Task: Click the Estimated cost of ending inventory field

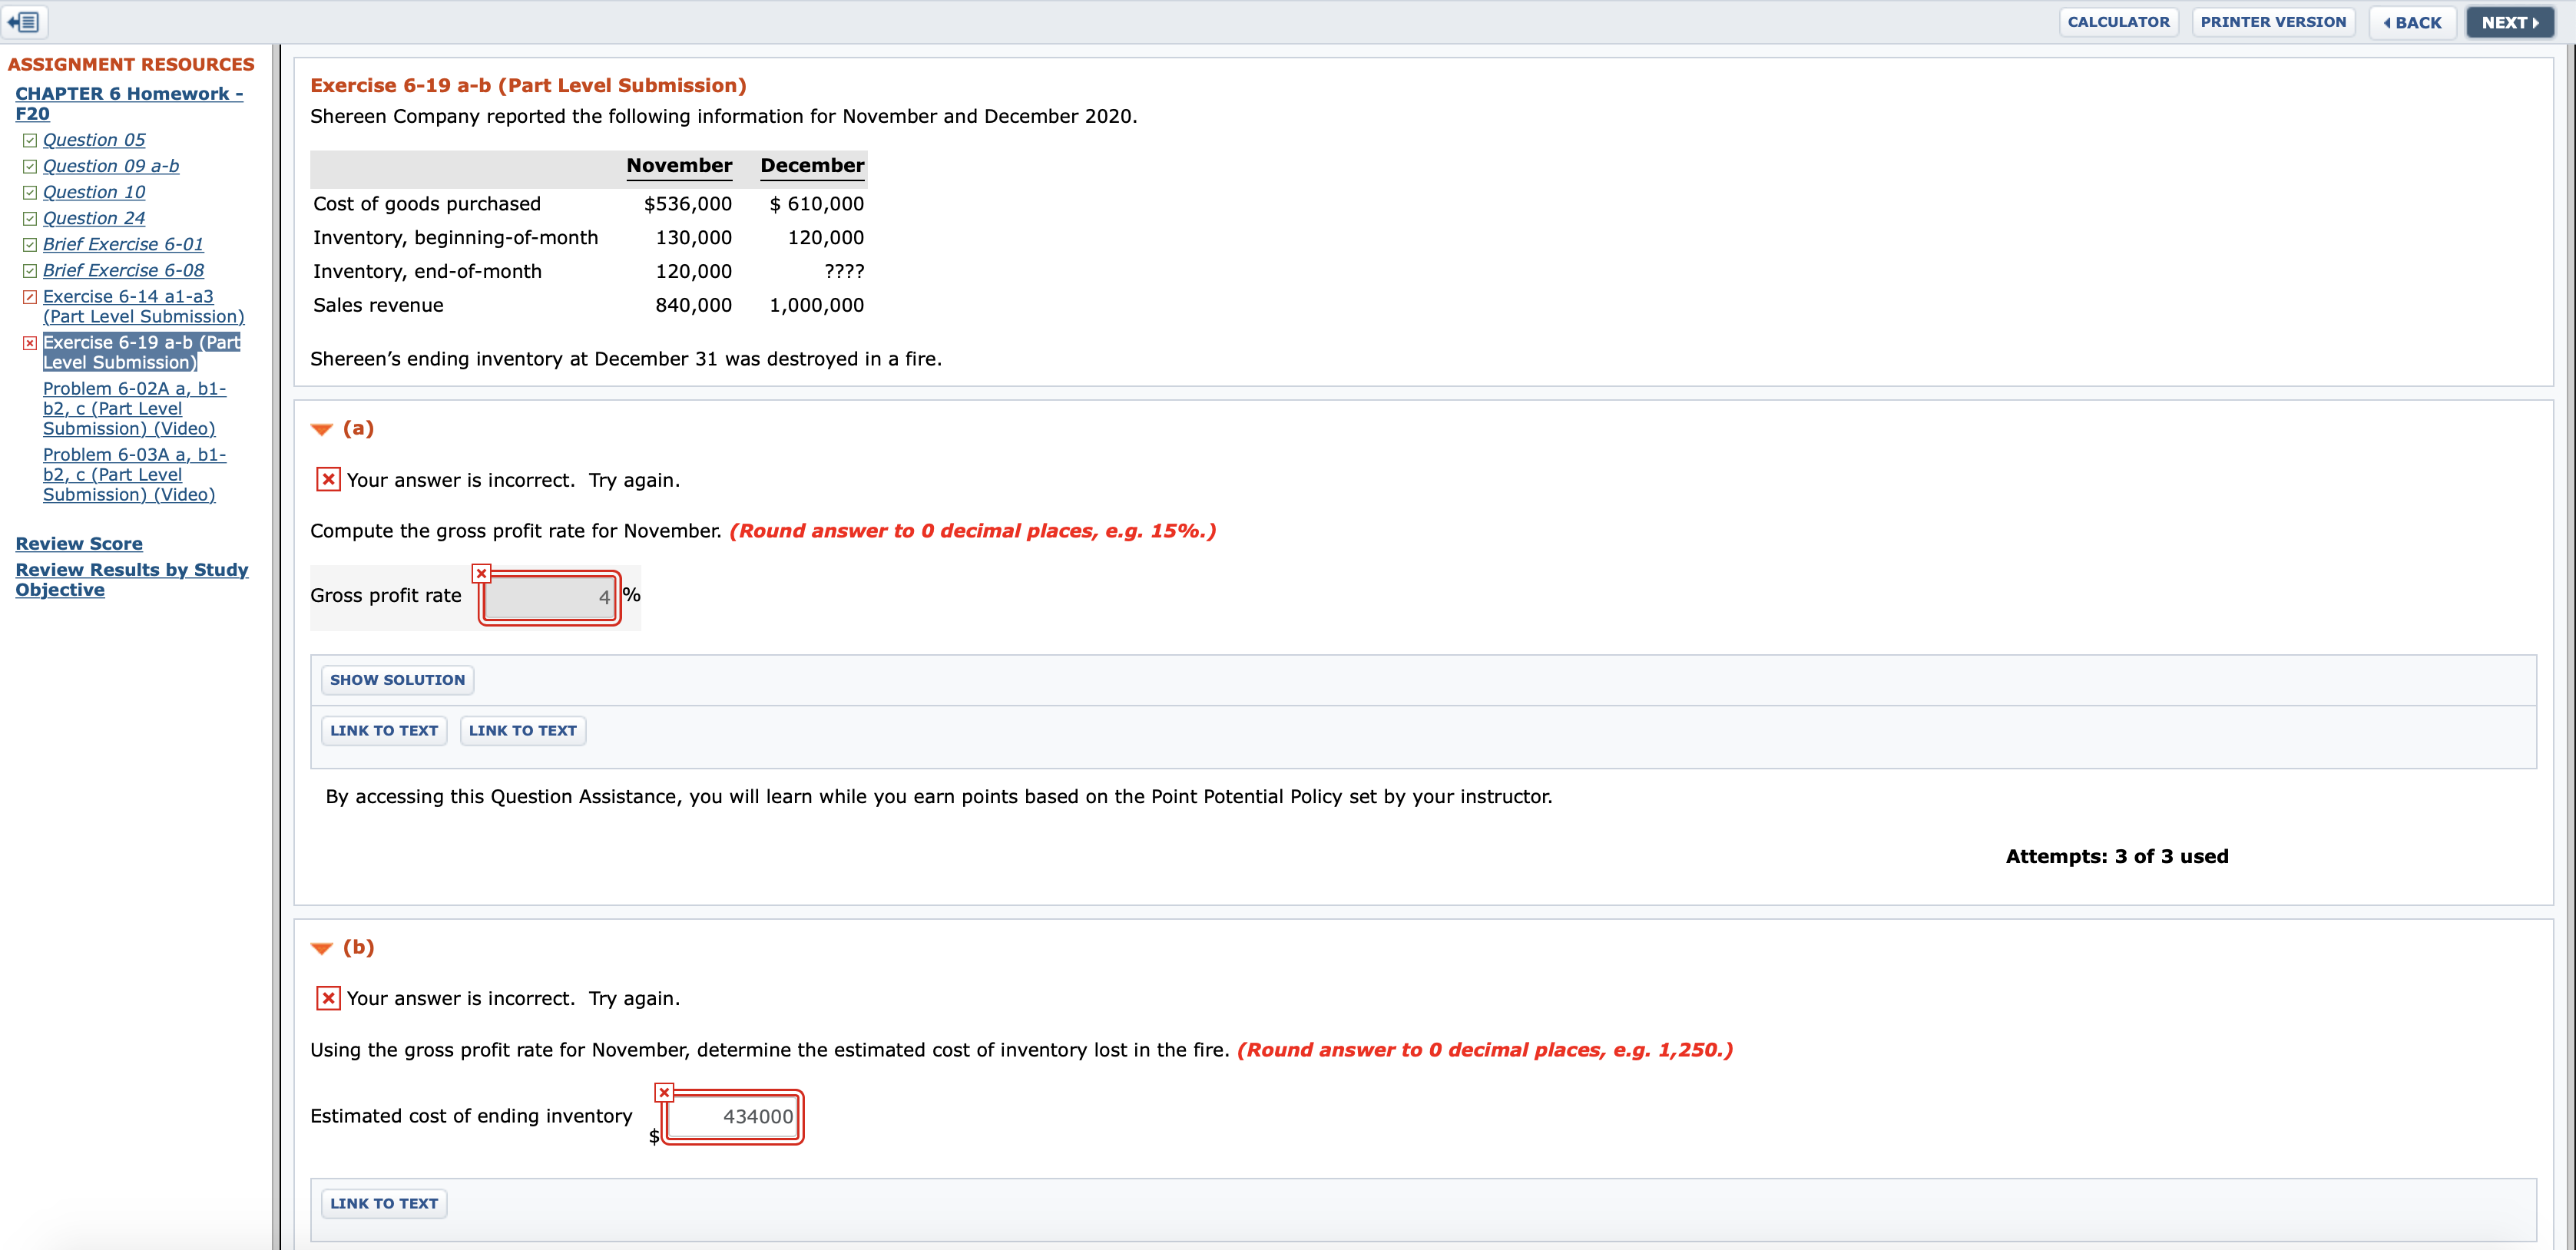Action: [x=733, y=1117]
